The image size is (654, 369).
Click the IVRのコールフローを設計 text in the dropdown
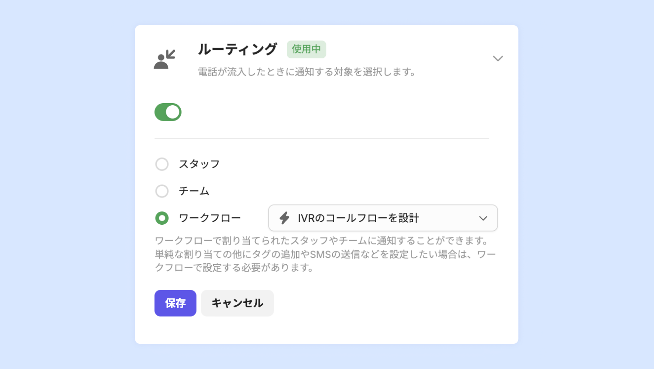click(358, 218)
